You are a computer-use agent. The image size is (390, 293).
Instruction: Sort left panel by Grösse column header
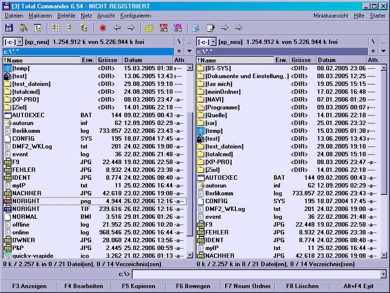click(109, 60)
